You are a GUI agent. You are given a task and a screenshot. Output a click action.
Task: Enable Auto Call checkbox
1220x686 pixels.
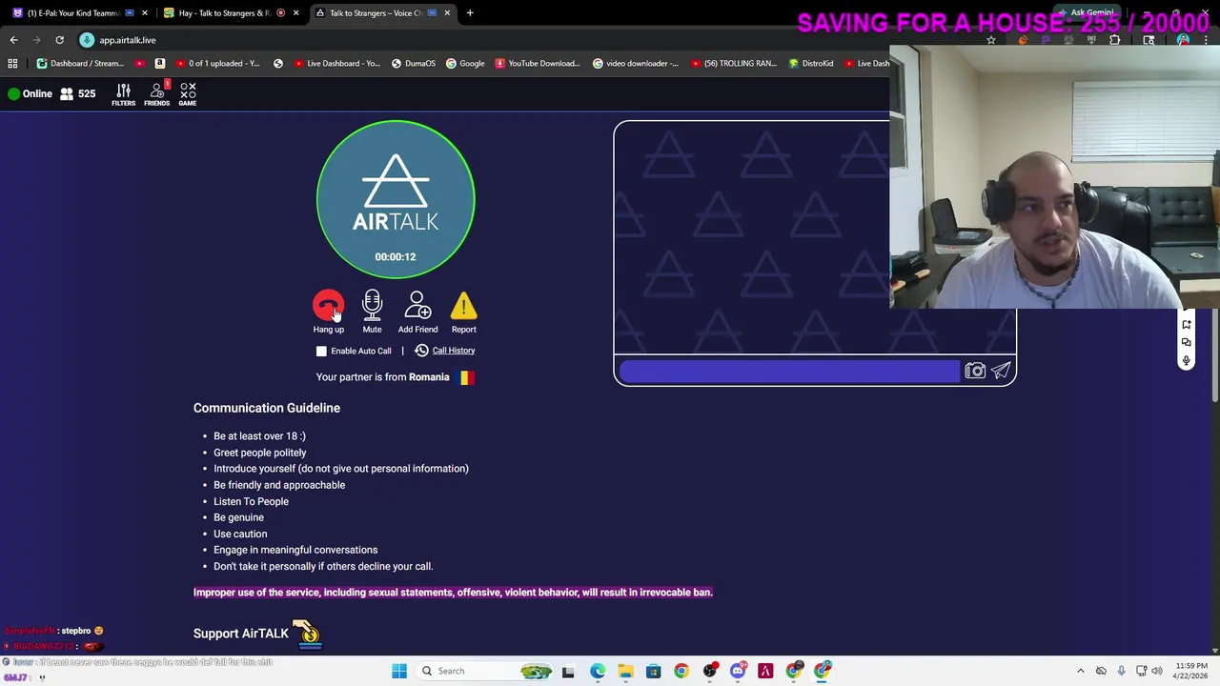point(321,351)
